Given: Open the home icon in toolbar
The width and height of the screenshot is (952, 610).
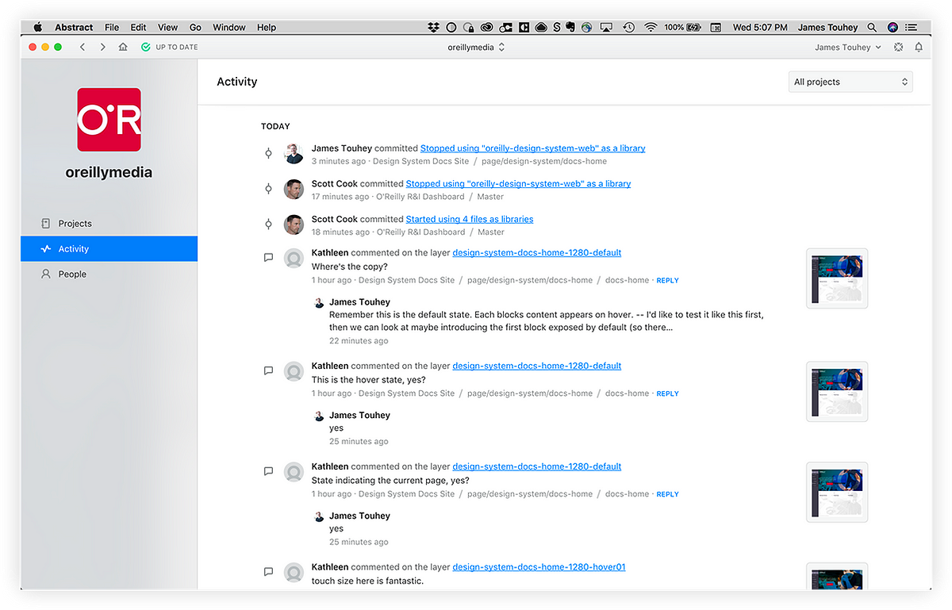Looking at the screenshot, I should (x=123, y=48).
